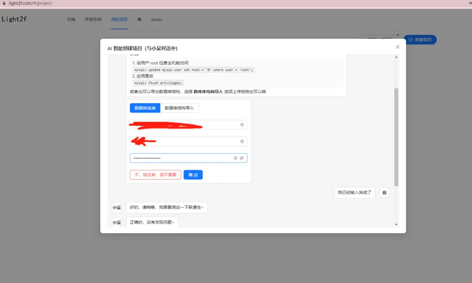Viewport: 472px width, 283px height.
Task: Clear the second database username field
Action: point(242,141)
